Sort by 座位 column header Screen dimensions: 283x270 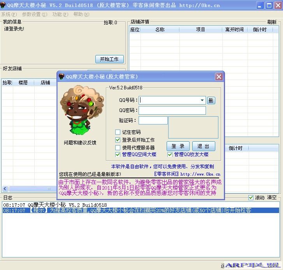click(135, 30)
